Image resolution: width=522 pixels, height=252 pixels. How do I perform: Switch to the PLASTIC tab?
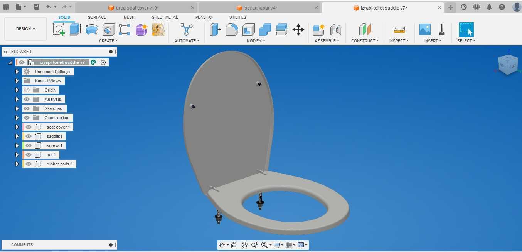204,17
